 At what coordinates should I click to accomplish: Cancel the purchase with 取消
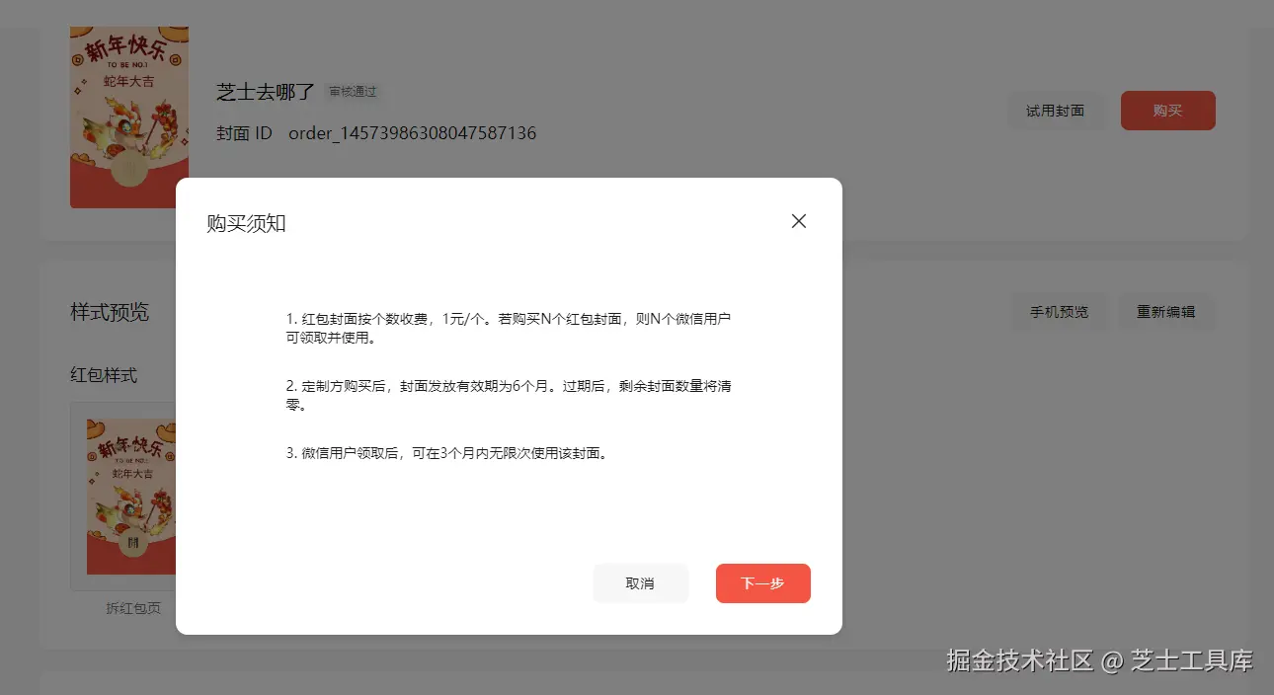tap(640, 582)
